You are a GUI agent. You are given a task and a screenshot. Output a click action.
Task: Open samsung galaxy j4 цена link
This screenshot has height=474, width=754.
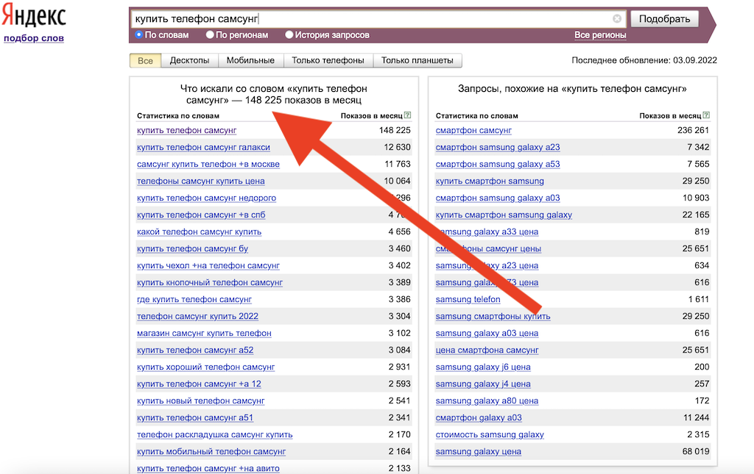(483, 384)
